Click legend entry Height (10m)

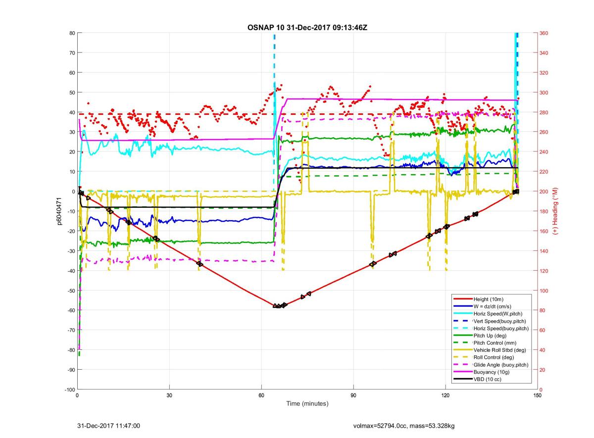pyautogui.click(x=489, y=299)
